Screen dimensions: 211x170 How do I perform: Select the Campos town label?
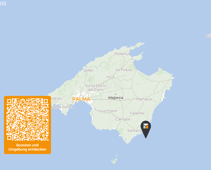click(123, 119)
